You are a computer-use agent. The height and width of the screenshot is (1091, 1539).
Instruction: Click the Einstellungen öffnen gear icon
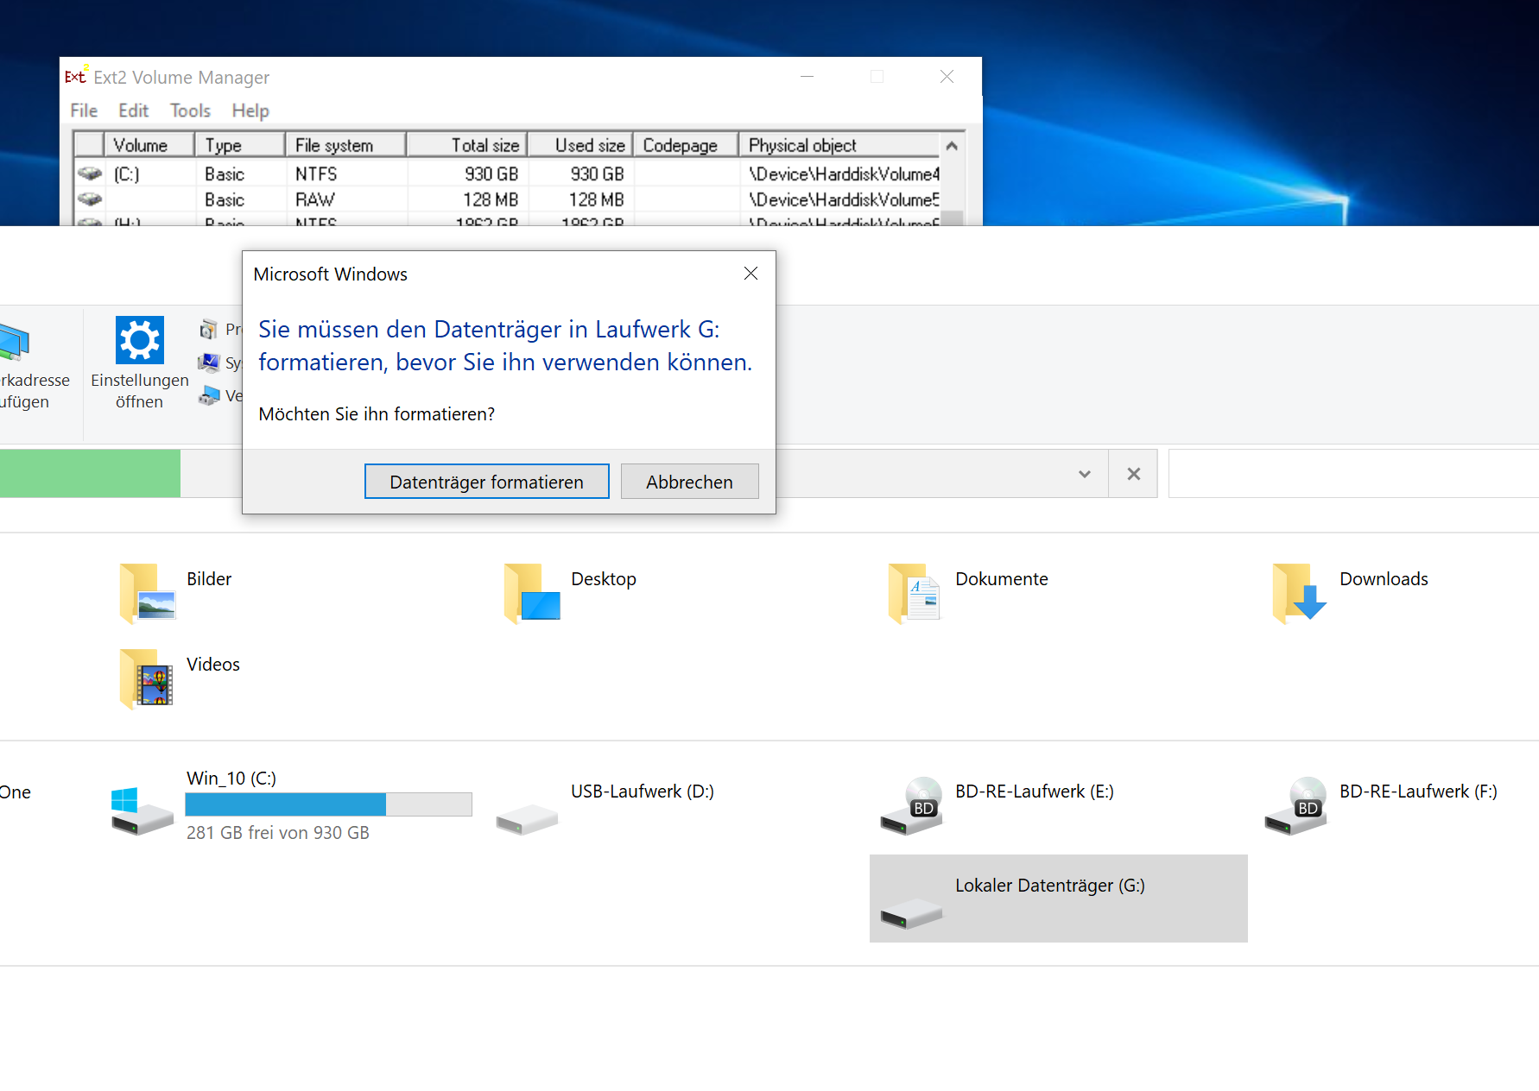click(140, 340)
